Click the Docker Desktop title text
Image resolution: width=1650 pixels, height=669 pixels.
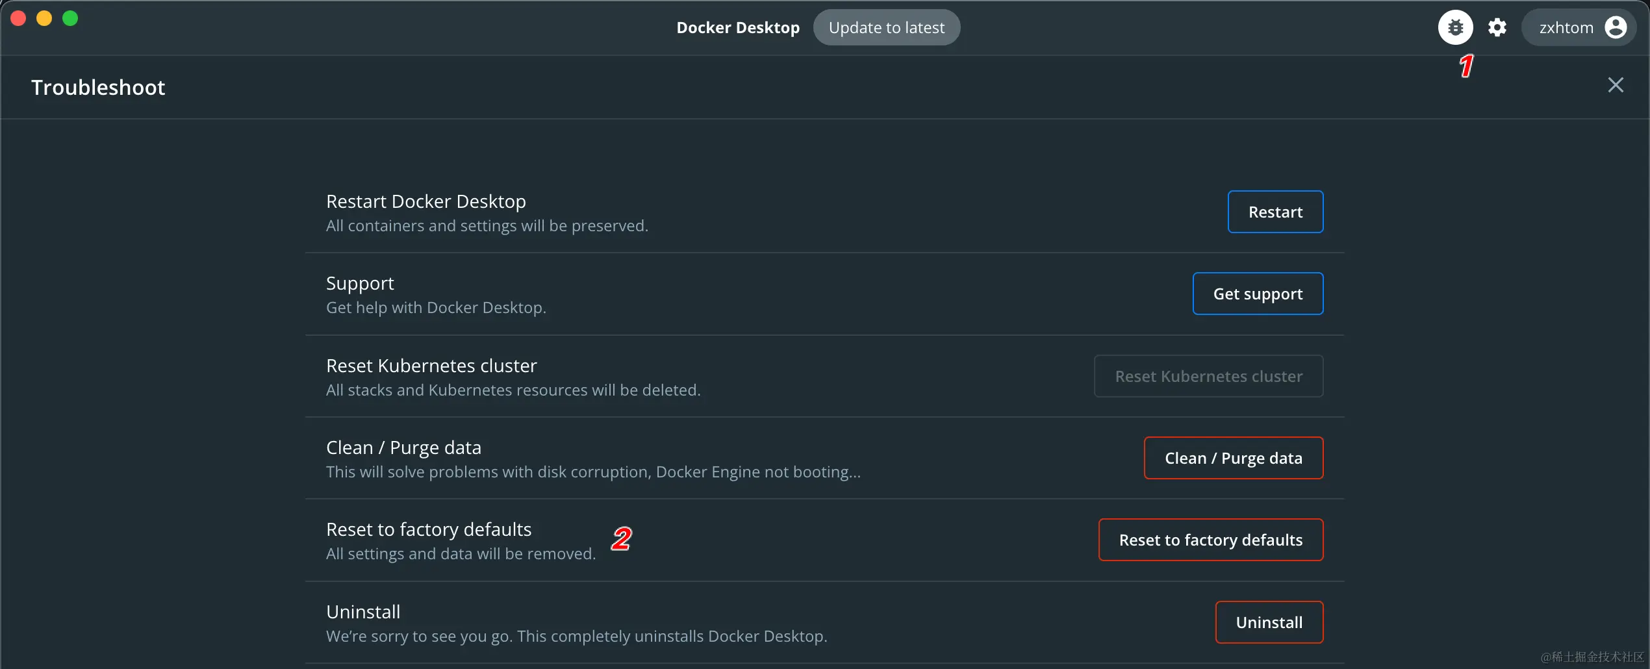[x=738, y=27]
